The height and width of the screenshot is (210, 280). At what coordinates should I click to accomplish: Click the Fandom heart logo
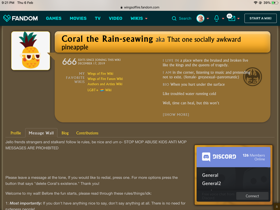pos(7,18)
